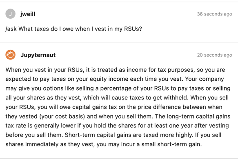Click the closing words "small short-term gain"
Screen dimensions: 238x161
(171, 144)
